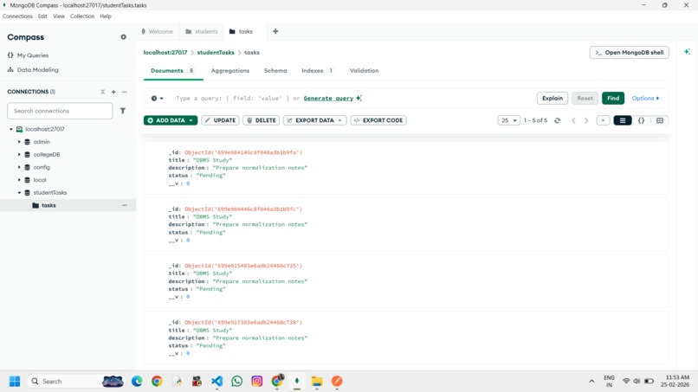698x392 pixels.
Task: Open documents per page dropdown
Action: [x=508, y=120]
